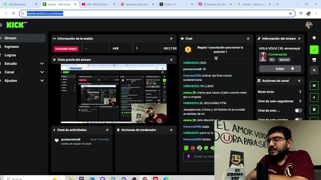Insert the red angry emote
The height and width of the screenshot is (180, 321).
[x=193, y=148]
